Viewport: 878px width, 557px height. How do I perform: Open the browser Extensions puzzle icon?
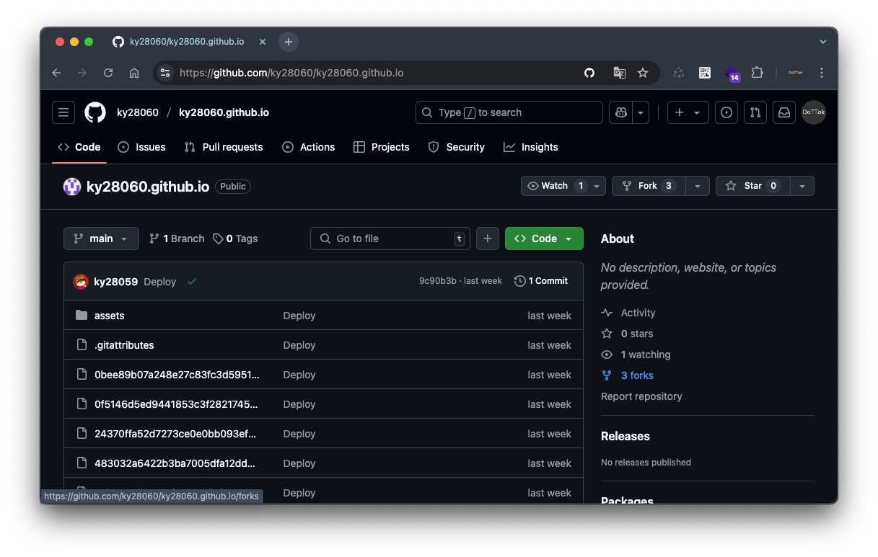(757, 73)
